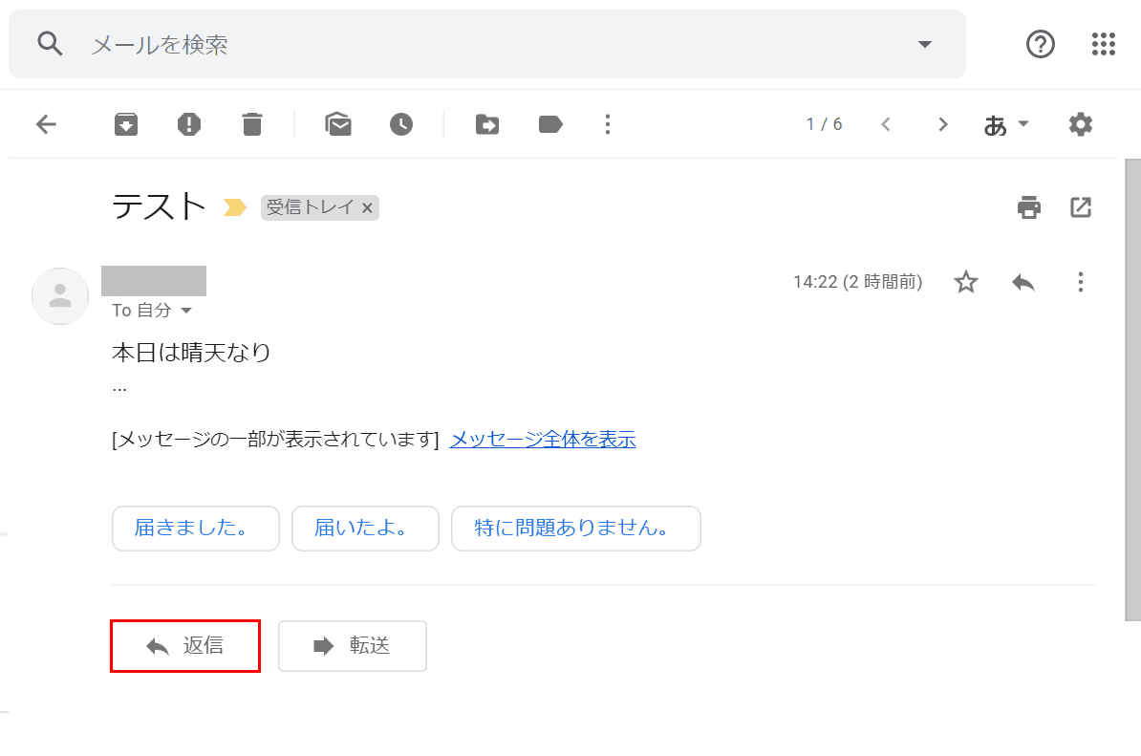Show trimmed content ellipsis

click(119, 390)
